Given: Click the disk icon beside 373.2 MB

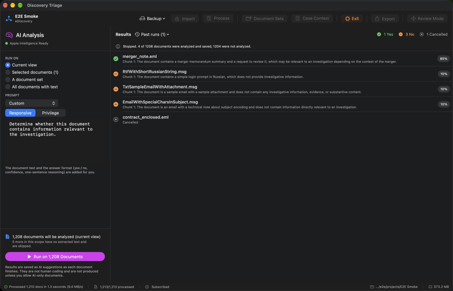Looking at the screenshot, I should point(430,287).
